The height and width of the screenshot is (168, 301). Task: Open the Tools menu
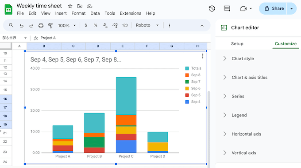click(110, 13)
